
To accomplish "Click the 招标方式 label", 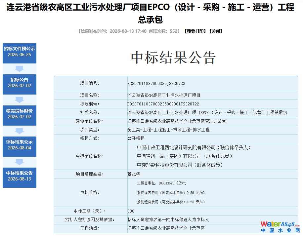I will pos(90,138).
